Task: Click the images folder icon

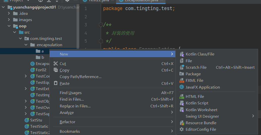Action: pos(15,20)
